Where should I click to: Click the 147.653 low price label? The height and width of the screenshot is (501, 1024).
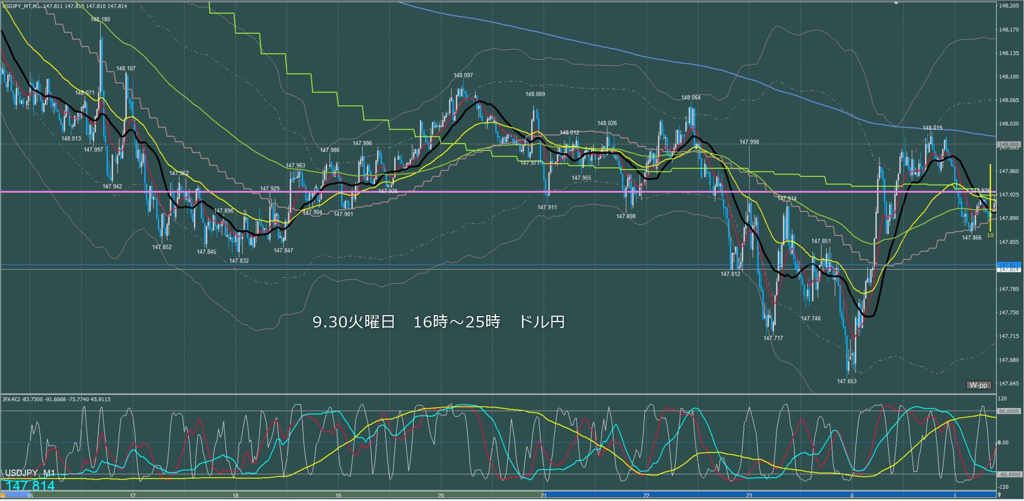846,381
